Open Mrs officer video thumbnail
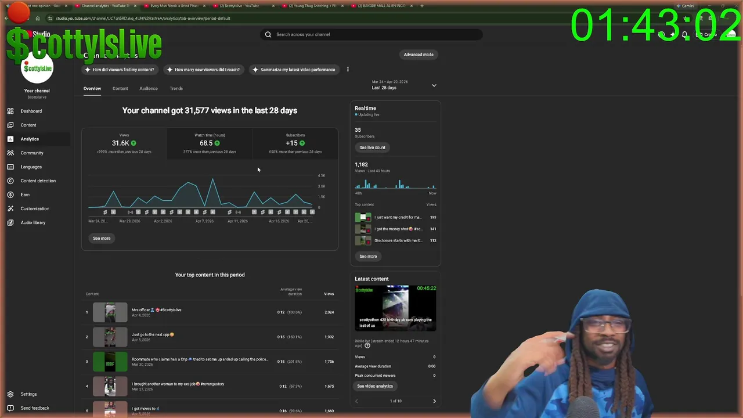The width and height of the screenshot is (743, 418). 110,312
